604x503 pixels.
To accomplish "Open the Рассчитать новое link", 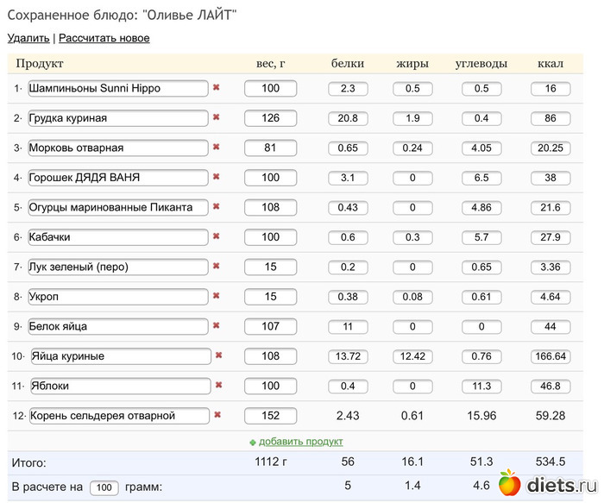I will (x=104, y=38).
